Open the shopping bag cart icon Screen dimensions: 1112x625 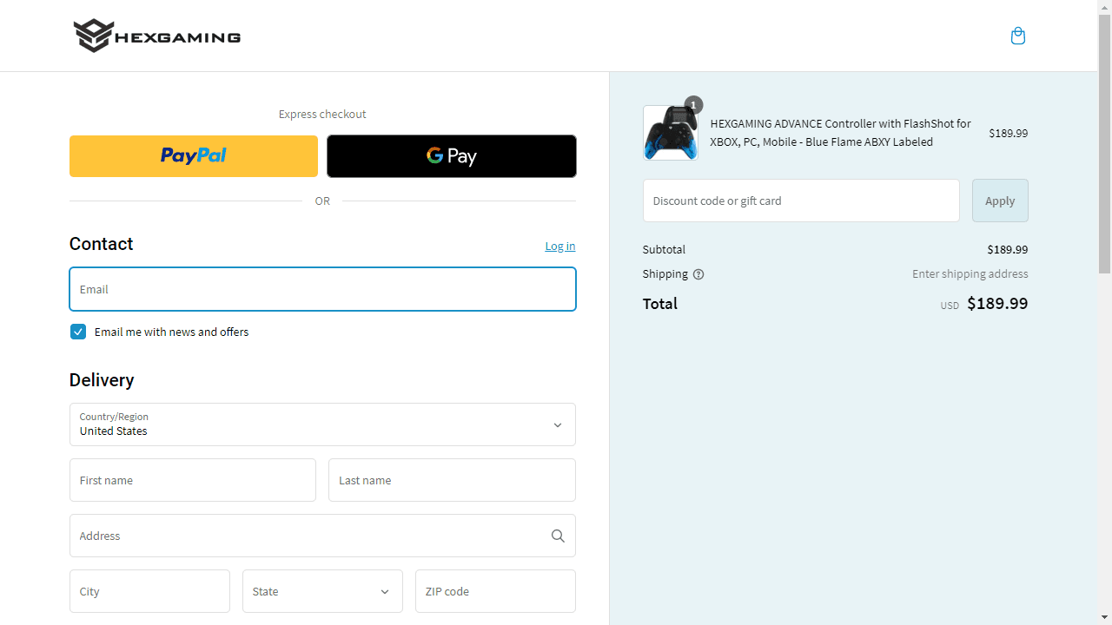(x=1018, y=36)
